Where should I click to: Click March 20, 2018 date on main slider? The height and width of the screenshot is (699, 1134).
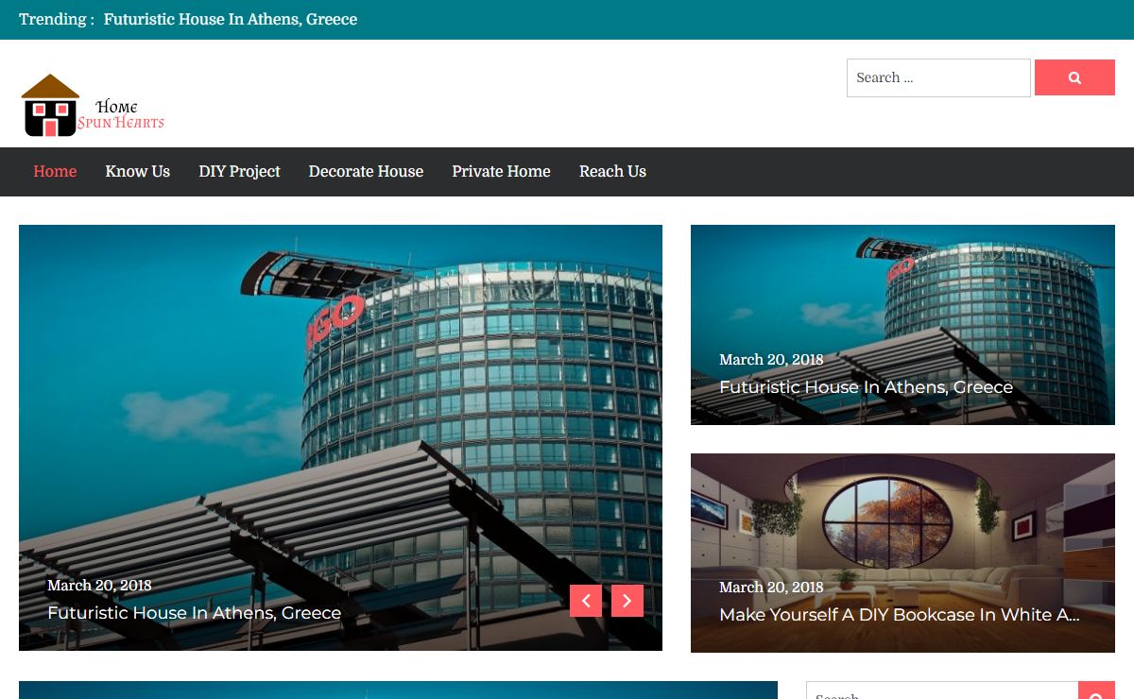pos(99,585)
